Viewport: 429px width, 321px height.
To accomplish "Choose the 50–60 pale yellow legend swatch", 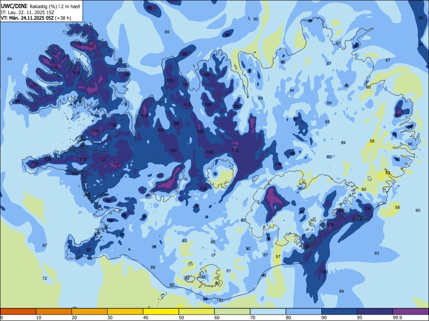I will pyautogui.click(x=196, y=312).
